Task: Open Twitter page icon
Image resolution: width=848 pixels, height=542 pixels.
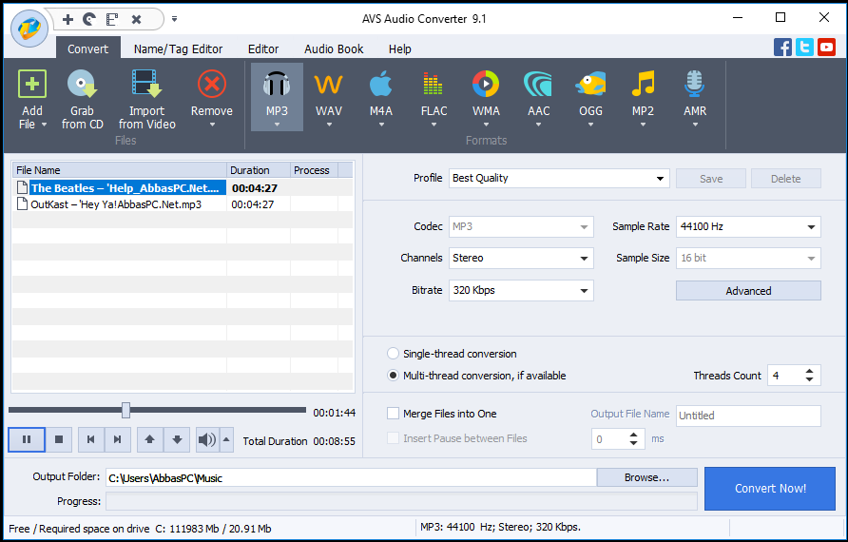Action: (x=804, y=47)
